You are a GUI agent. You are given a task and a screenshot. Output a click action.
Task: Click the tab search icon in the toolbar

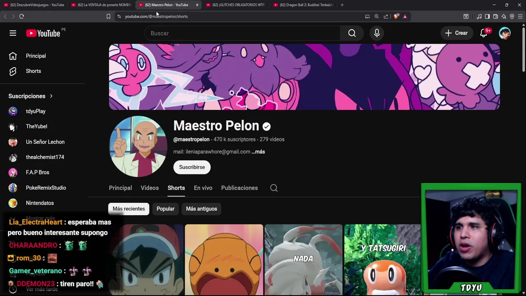(x=466, y=16)
